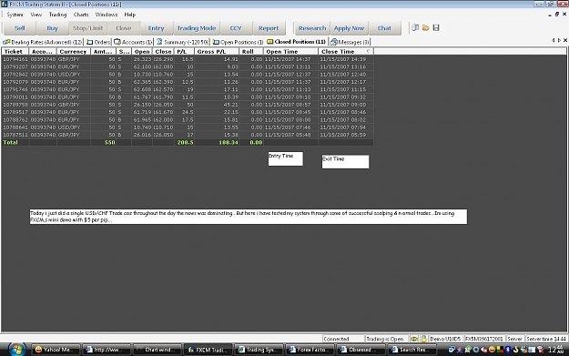Click the Trading Mode button

pos(197,28)
